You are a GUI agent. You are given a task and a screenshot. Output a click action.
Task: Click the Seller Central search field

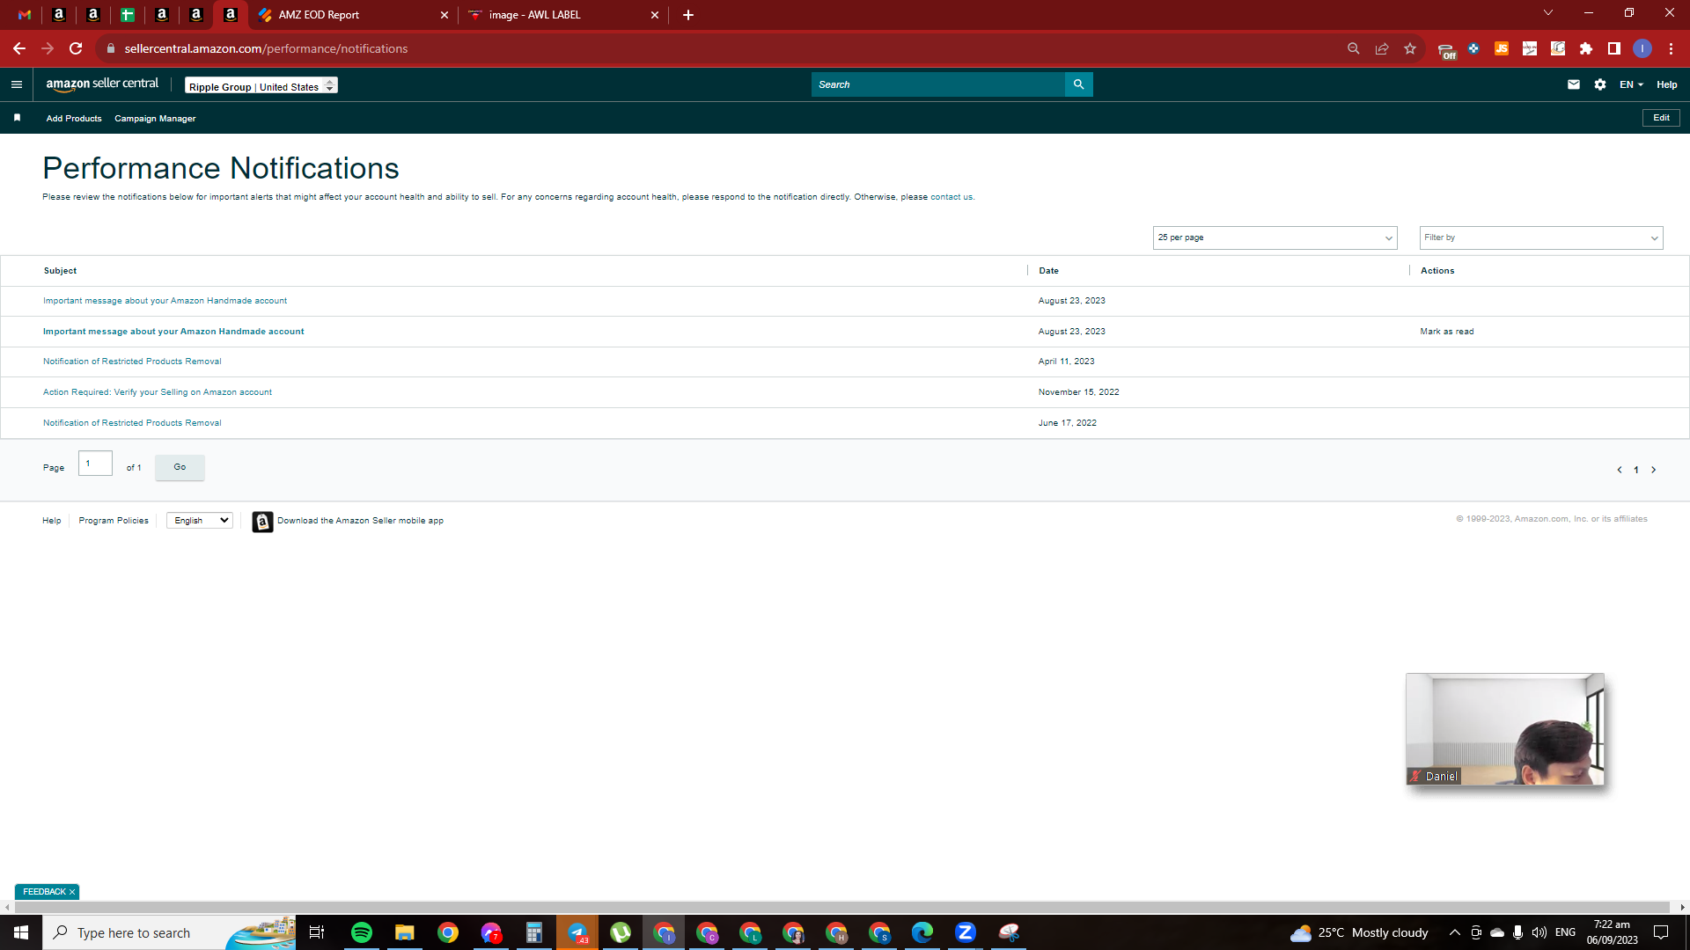938,84
